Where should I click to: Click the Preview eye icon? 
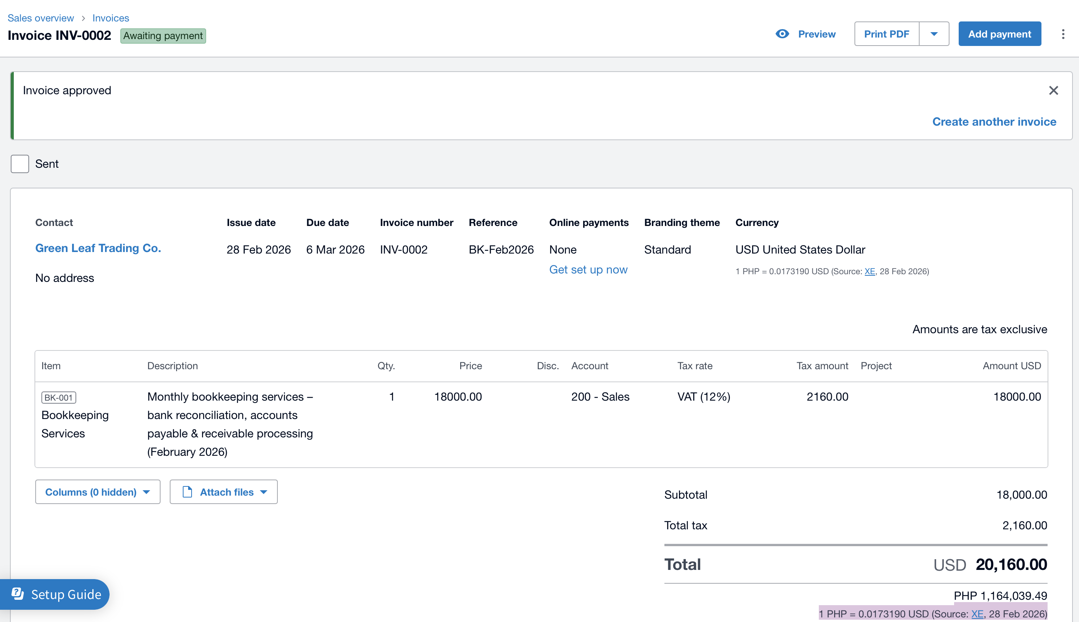click(782, 34)
